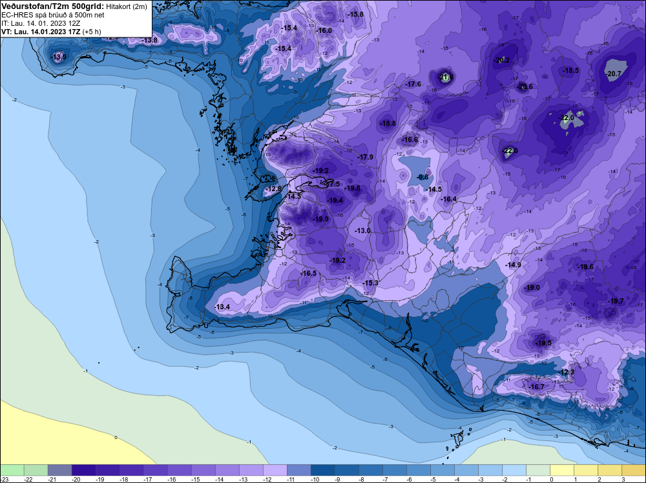
Task: Click the -20.7 temperature value
Action: 614,74
